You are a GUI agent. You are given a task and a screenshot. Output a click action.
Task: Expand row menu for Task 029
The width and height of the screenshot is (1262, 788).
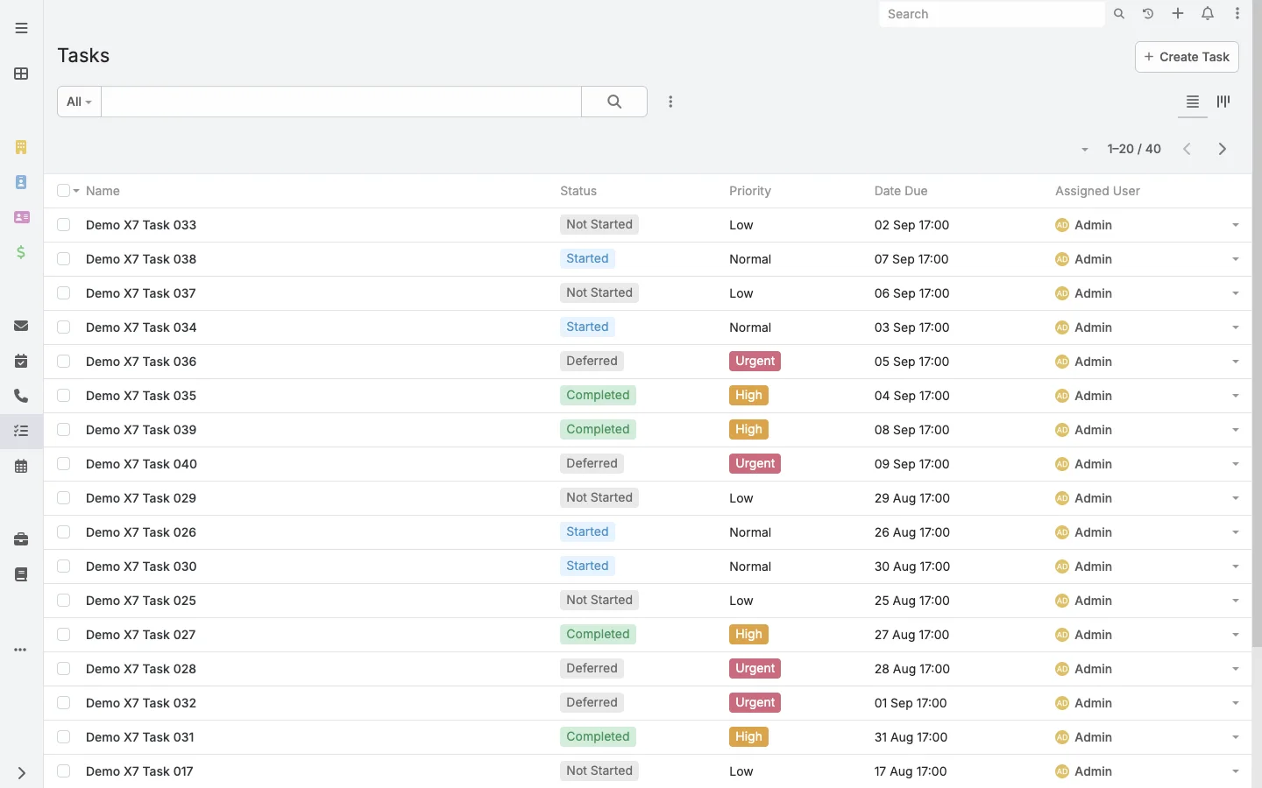click(x=1236, y=498)
